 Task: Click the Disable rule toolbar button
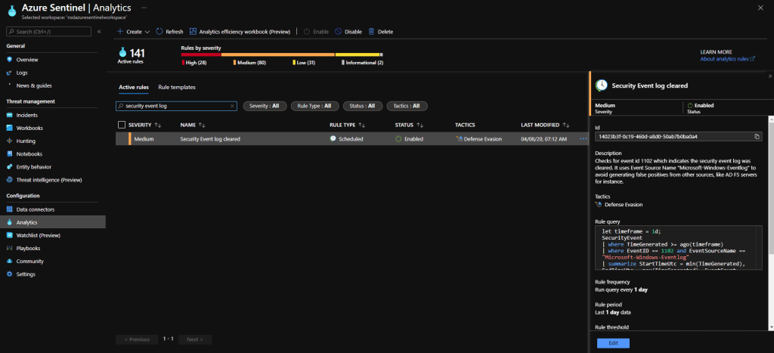pyautogui.click(x=348, y=32)
